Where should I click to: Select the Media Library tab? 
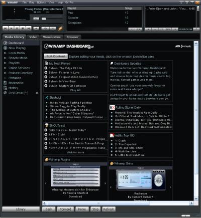point(14,37)
